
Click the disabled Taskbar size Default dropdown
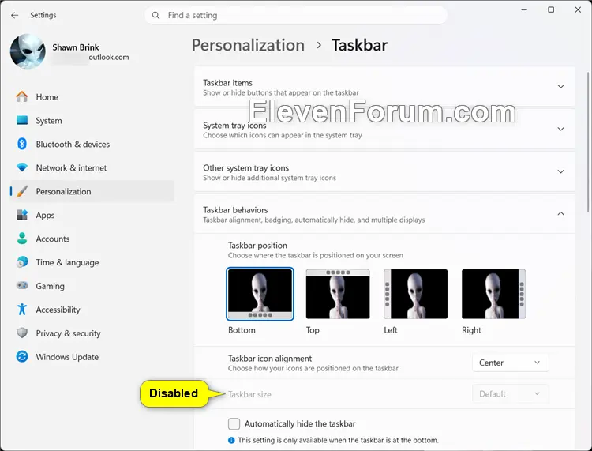coord(510,394)
